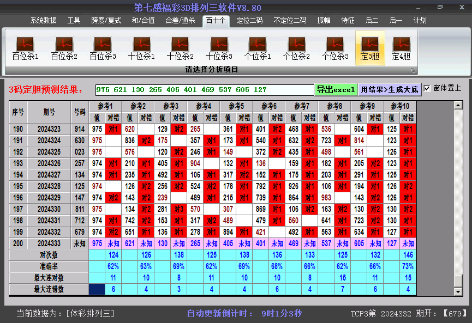Click row number 197 cell
The width and height of the screenshot is (472, 323).
(x=18, y=209)
